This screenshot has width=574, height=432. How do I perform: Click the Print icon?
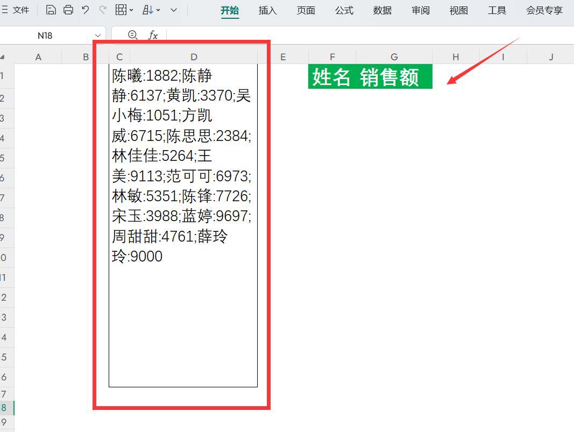click(68, 10)
